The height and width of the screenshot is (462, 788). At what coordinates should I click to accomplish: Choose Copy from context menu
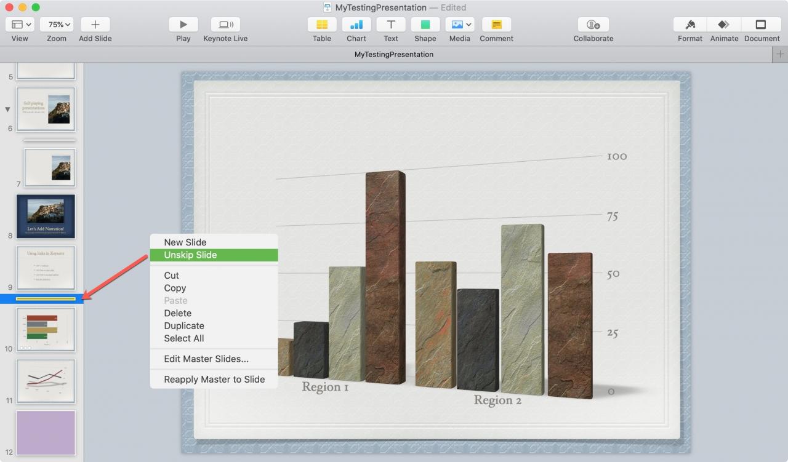(x=214, y=288)
